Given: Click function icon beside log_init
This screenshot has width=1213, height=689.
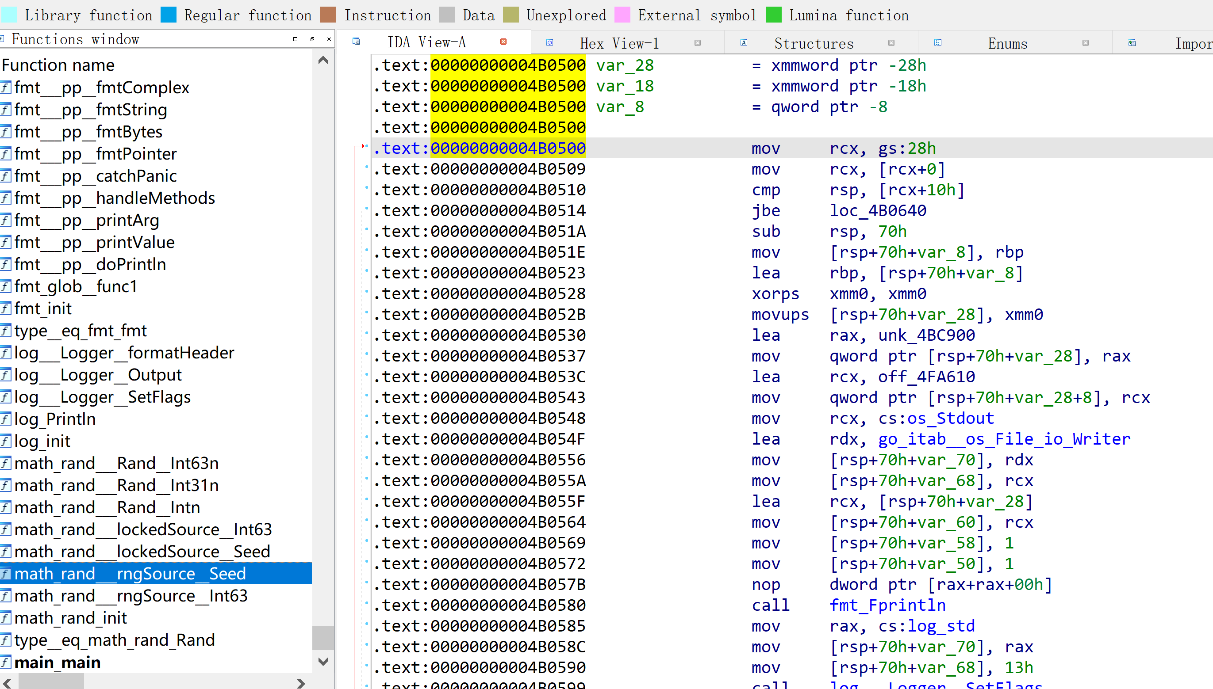Looking at the screenshot, I should pos(6,441).
